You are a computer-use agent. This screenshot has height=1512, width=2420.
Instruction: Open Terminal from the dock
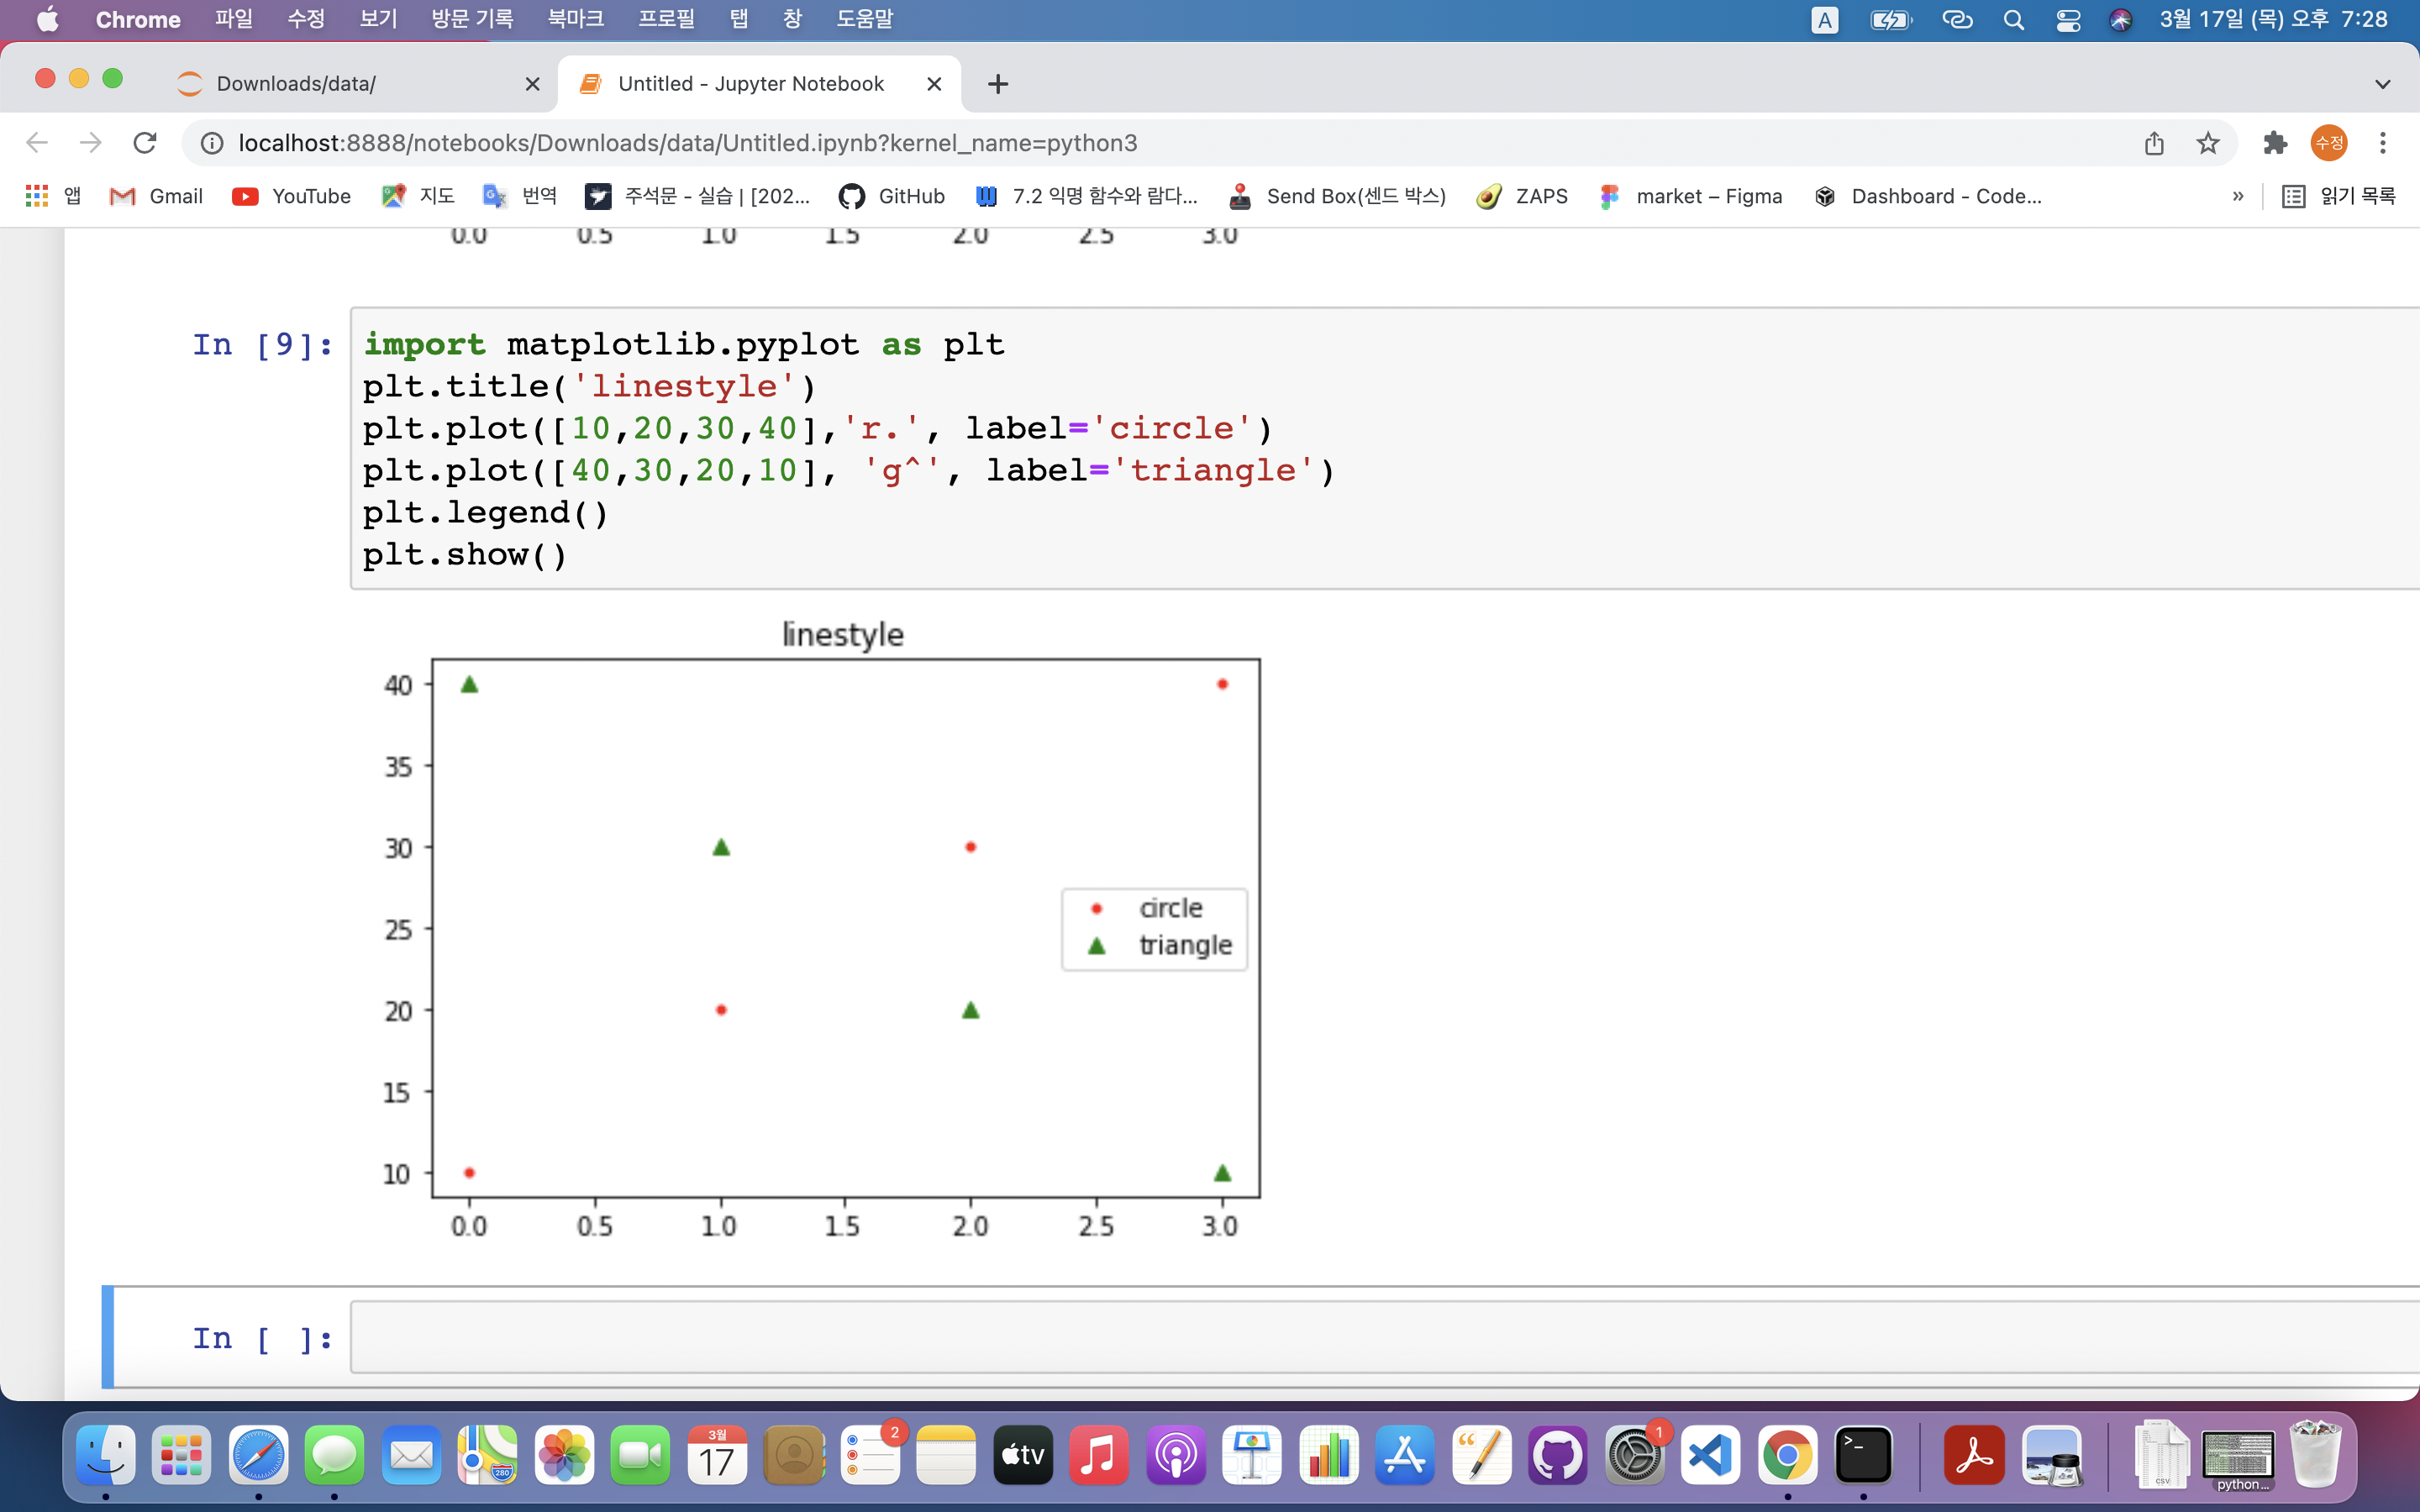(1863, 1455)
